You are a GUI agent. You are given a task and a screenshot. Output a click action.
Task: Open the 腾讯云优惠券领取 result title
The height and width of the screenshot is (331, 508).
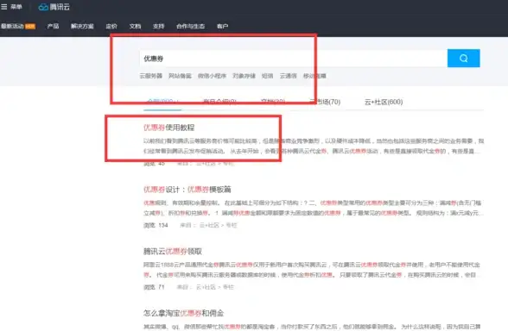tap(173, 251)
